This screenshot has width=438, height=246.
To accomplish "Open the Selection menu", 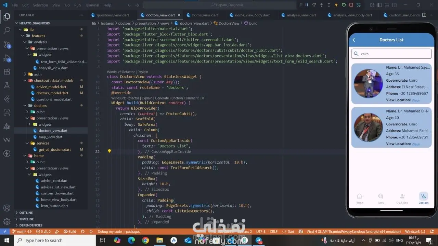I will 40,5.
